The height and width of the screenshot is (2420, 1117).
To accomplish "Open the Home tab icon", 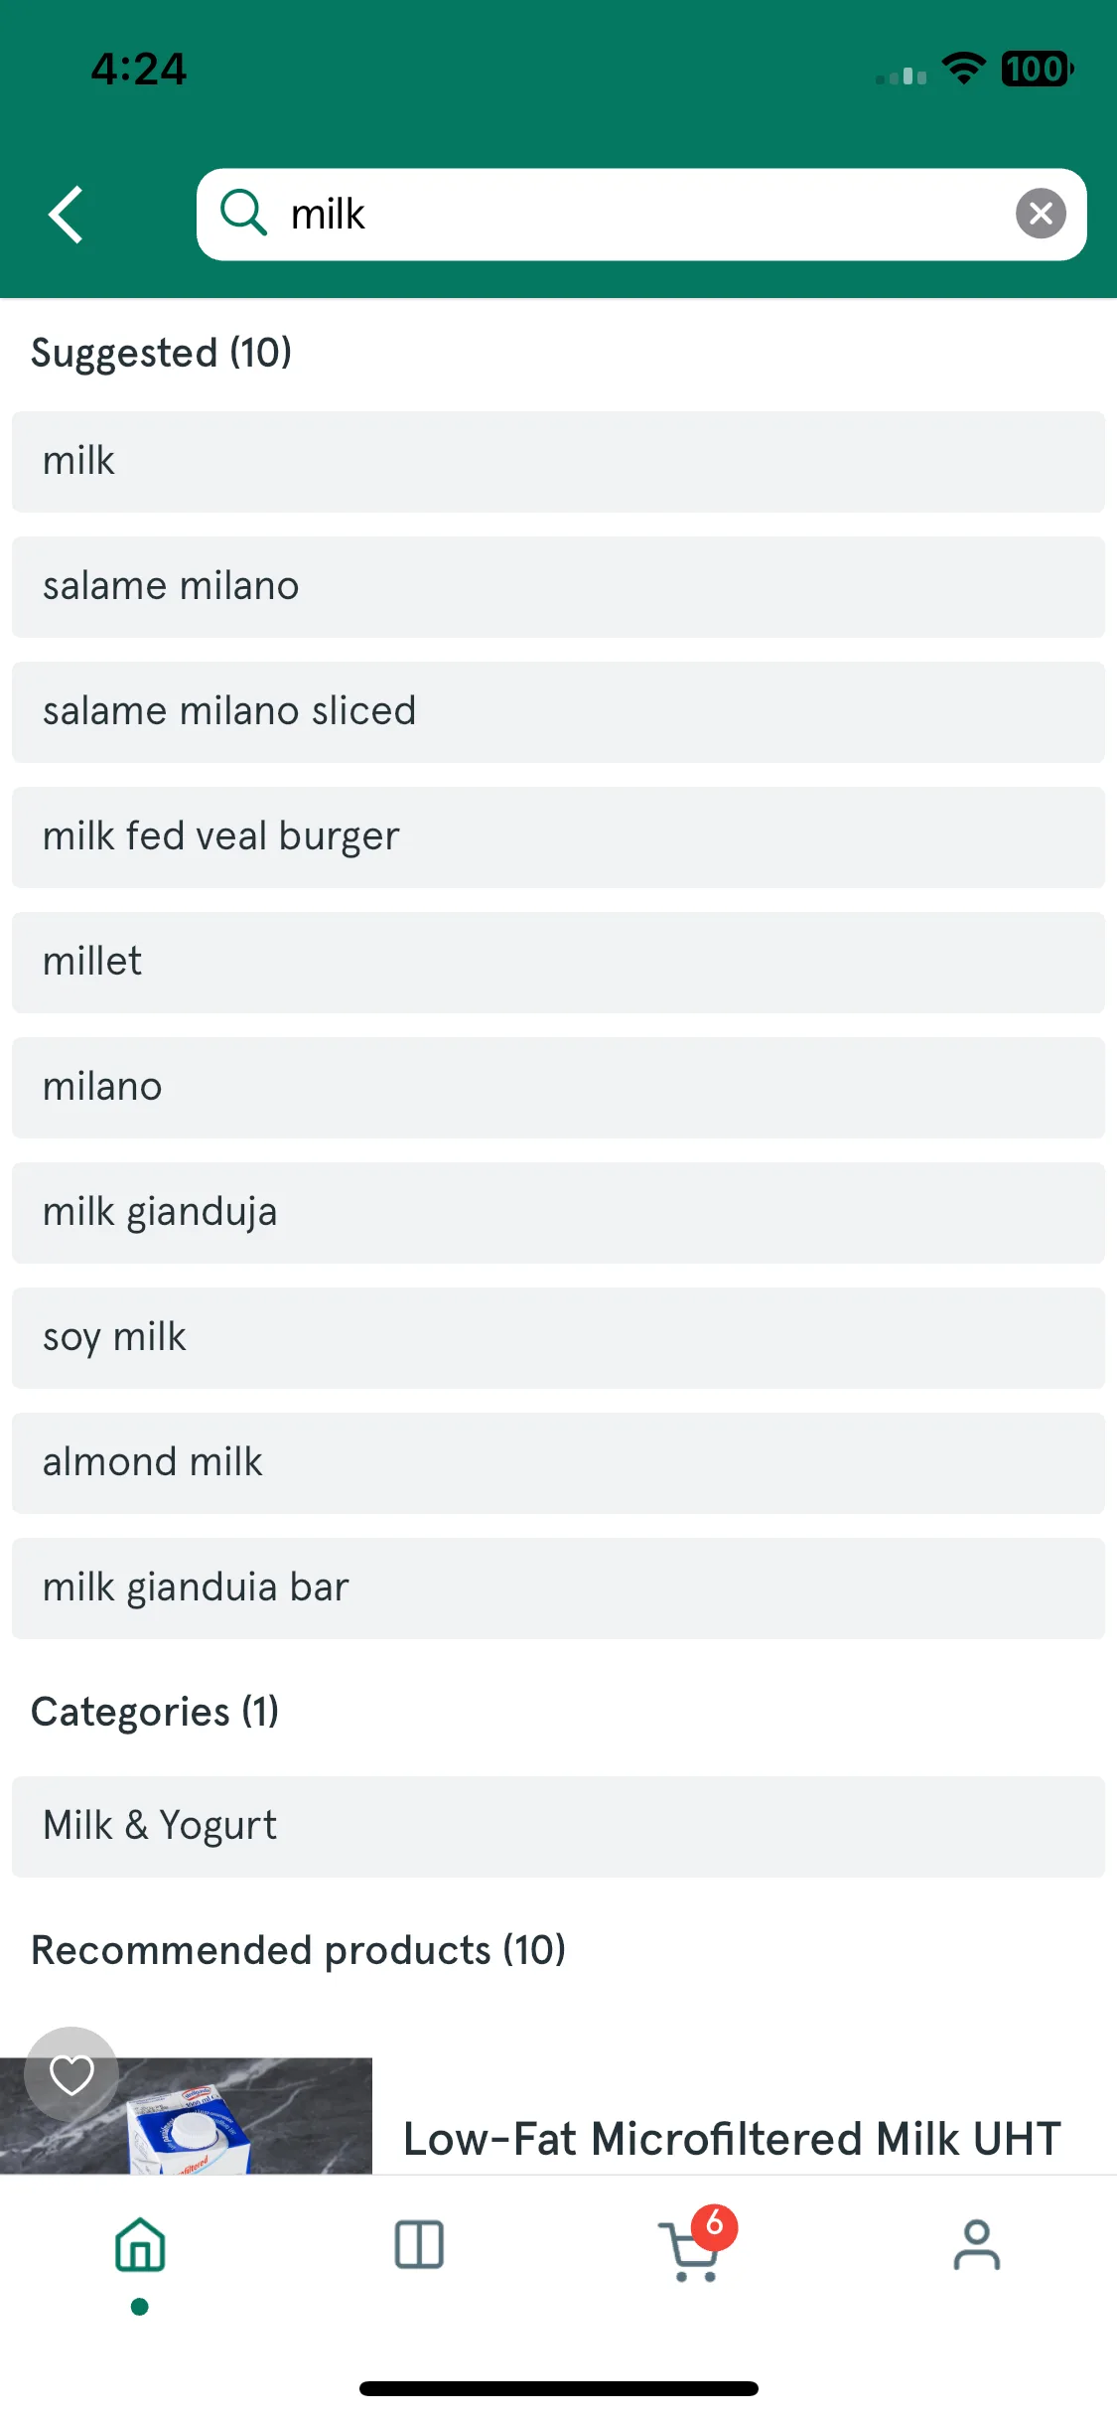I will tap(140, 2245).
